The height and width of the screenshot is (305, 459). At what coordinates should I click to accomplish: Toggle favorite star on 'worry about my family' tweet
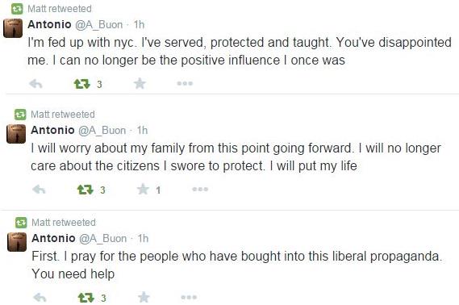(143, 190)
